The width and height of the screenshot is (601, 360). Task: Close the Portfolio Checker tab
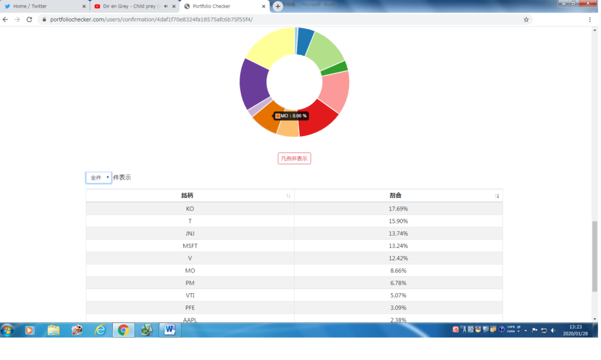point(264,6)
